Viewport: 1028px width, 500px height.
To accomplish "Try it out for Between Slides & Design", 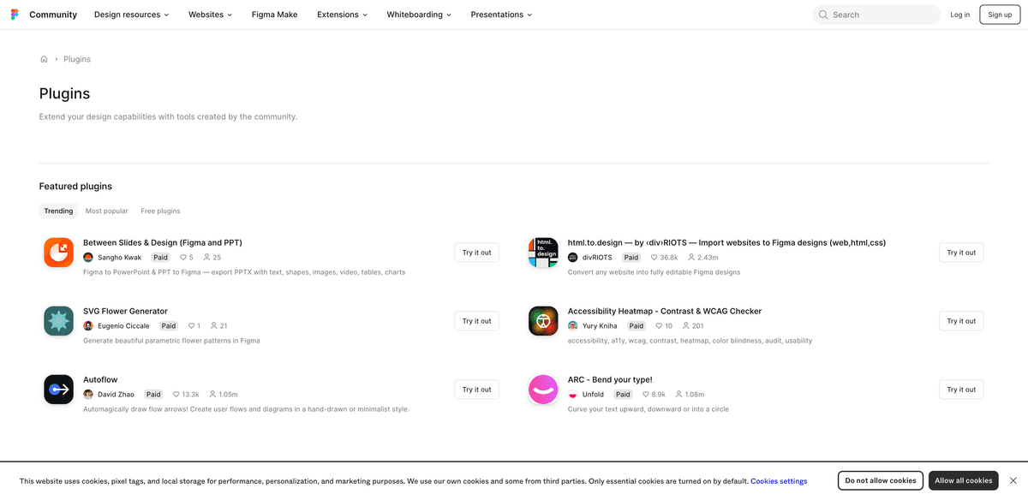I will click(477, 253).
